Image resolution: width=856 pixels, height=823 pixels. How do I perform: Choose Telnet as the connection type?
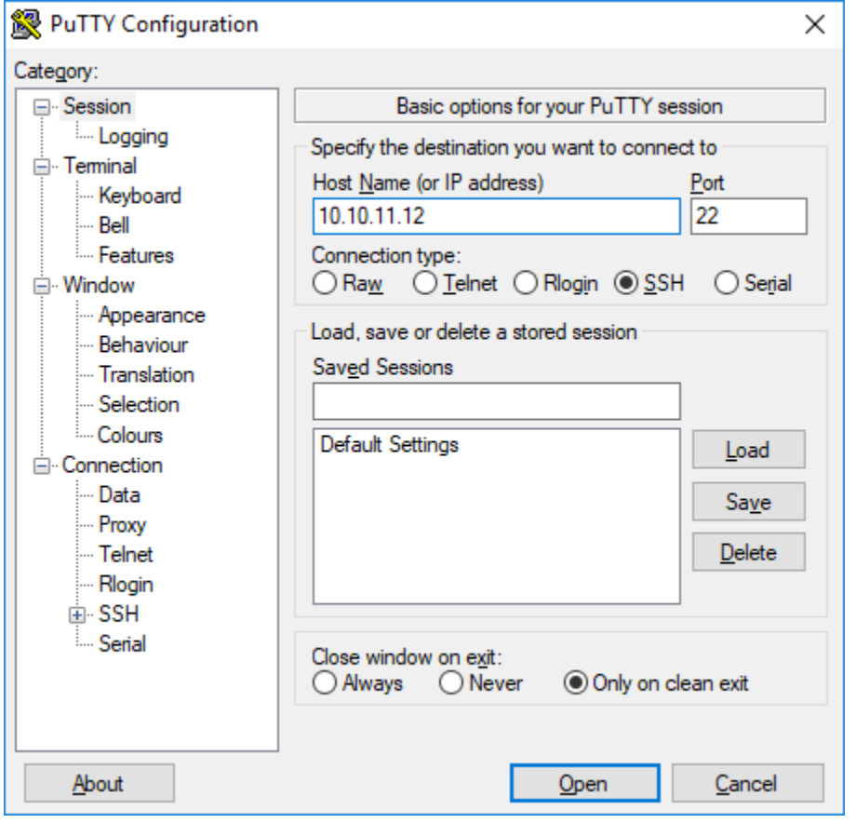coord(424,284)
